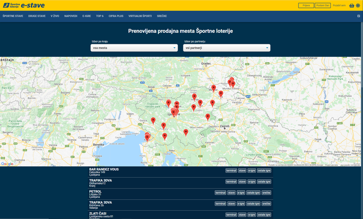Open the DRUGE STAVE menu
Viewport: 363px width, 219px height.
click(x=37, y=16)
